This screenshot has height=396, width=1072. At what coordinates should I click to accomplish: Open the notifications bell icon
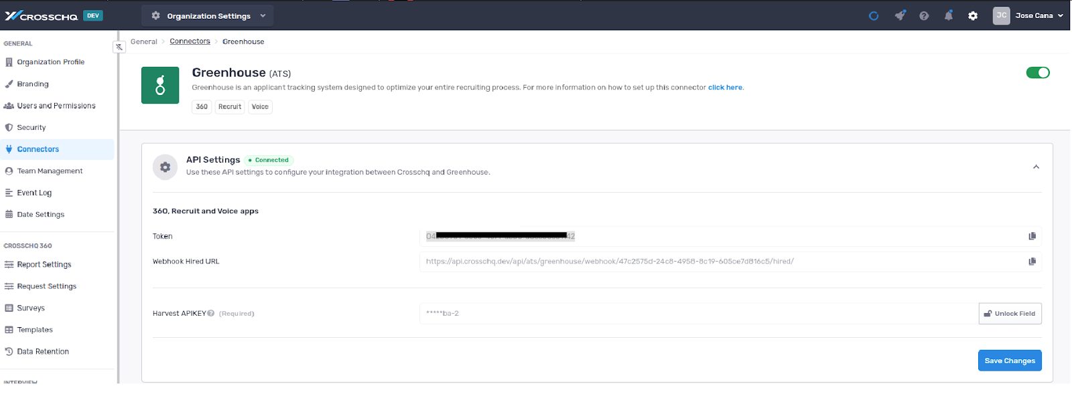click(948, 15)
